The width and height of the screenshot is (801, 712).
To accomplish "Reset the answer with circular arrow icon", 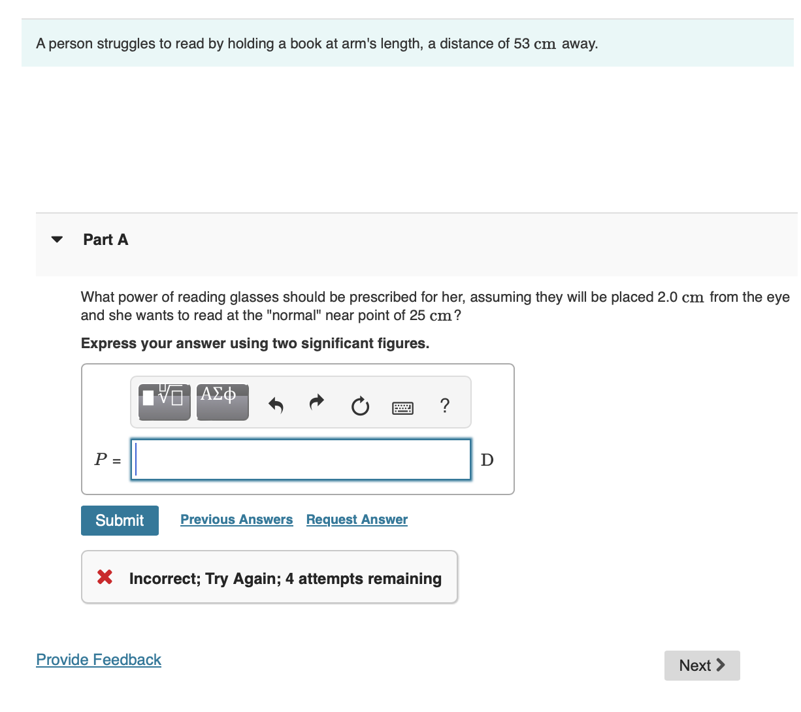I will click(x=360, y=407).
